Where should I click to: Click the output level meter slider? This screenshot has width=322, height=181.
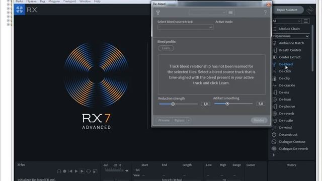(114, 170)
